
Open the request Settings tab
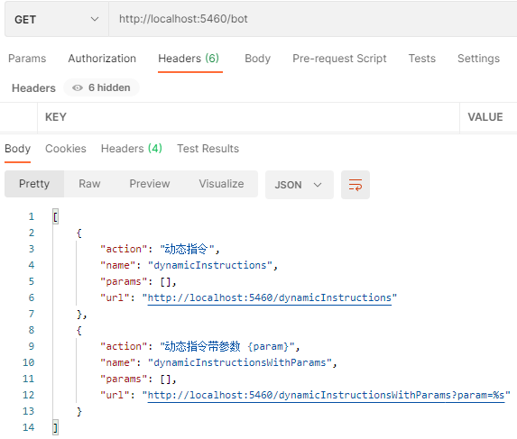coord(478,59)
